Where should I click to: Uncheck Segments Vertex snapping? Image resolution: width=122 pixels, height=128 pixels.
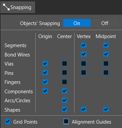(x=84, y=45)
